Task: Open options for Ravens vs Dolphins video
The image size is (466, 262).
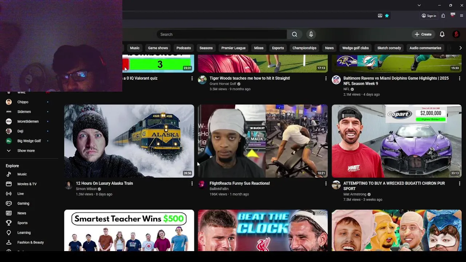Action: 459,79
